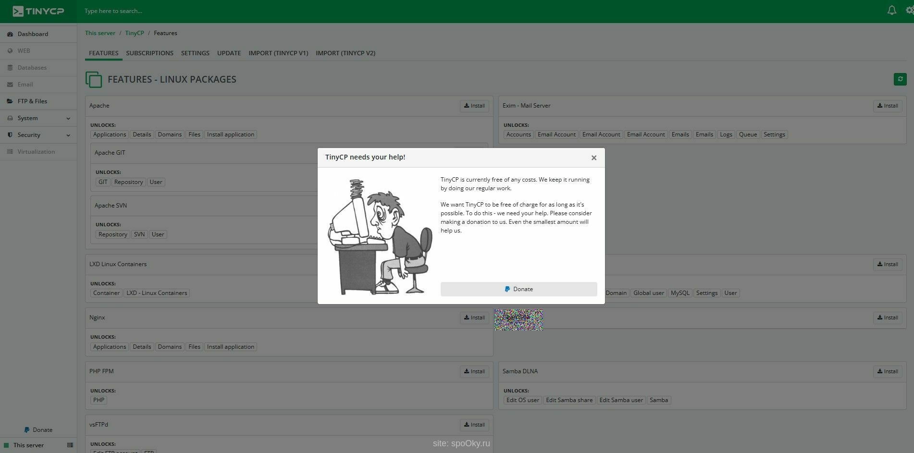The width and height of the screenshot is (914, 453).
Task: Switch to the UPDATE tab
Action: coord(229,53)
